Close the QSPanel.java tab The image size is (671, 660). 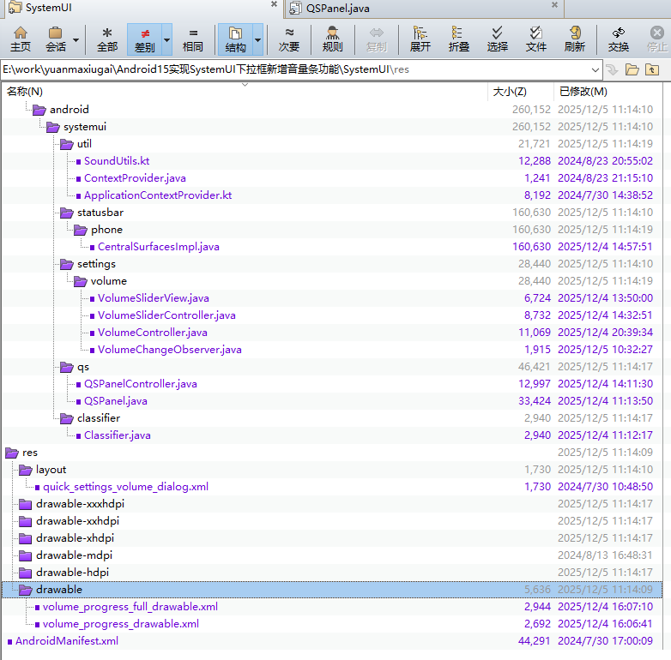(x=554, y=4)
